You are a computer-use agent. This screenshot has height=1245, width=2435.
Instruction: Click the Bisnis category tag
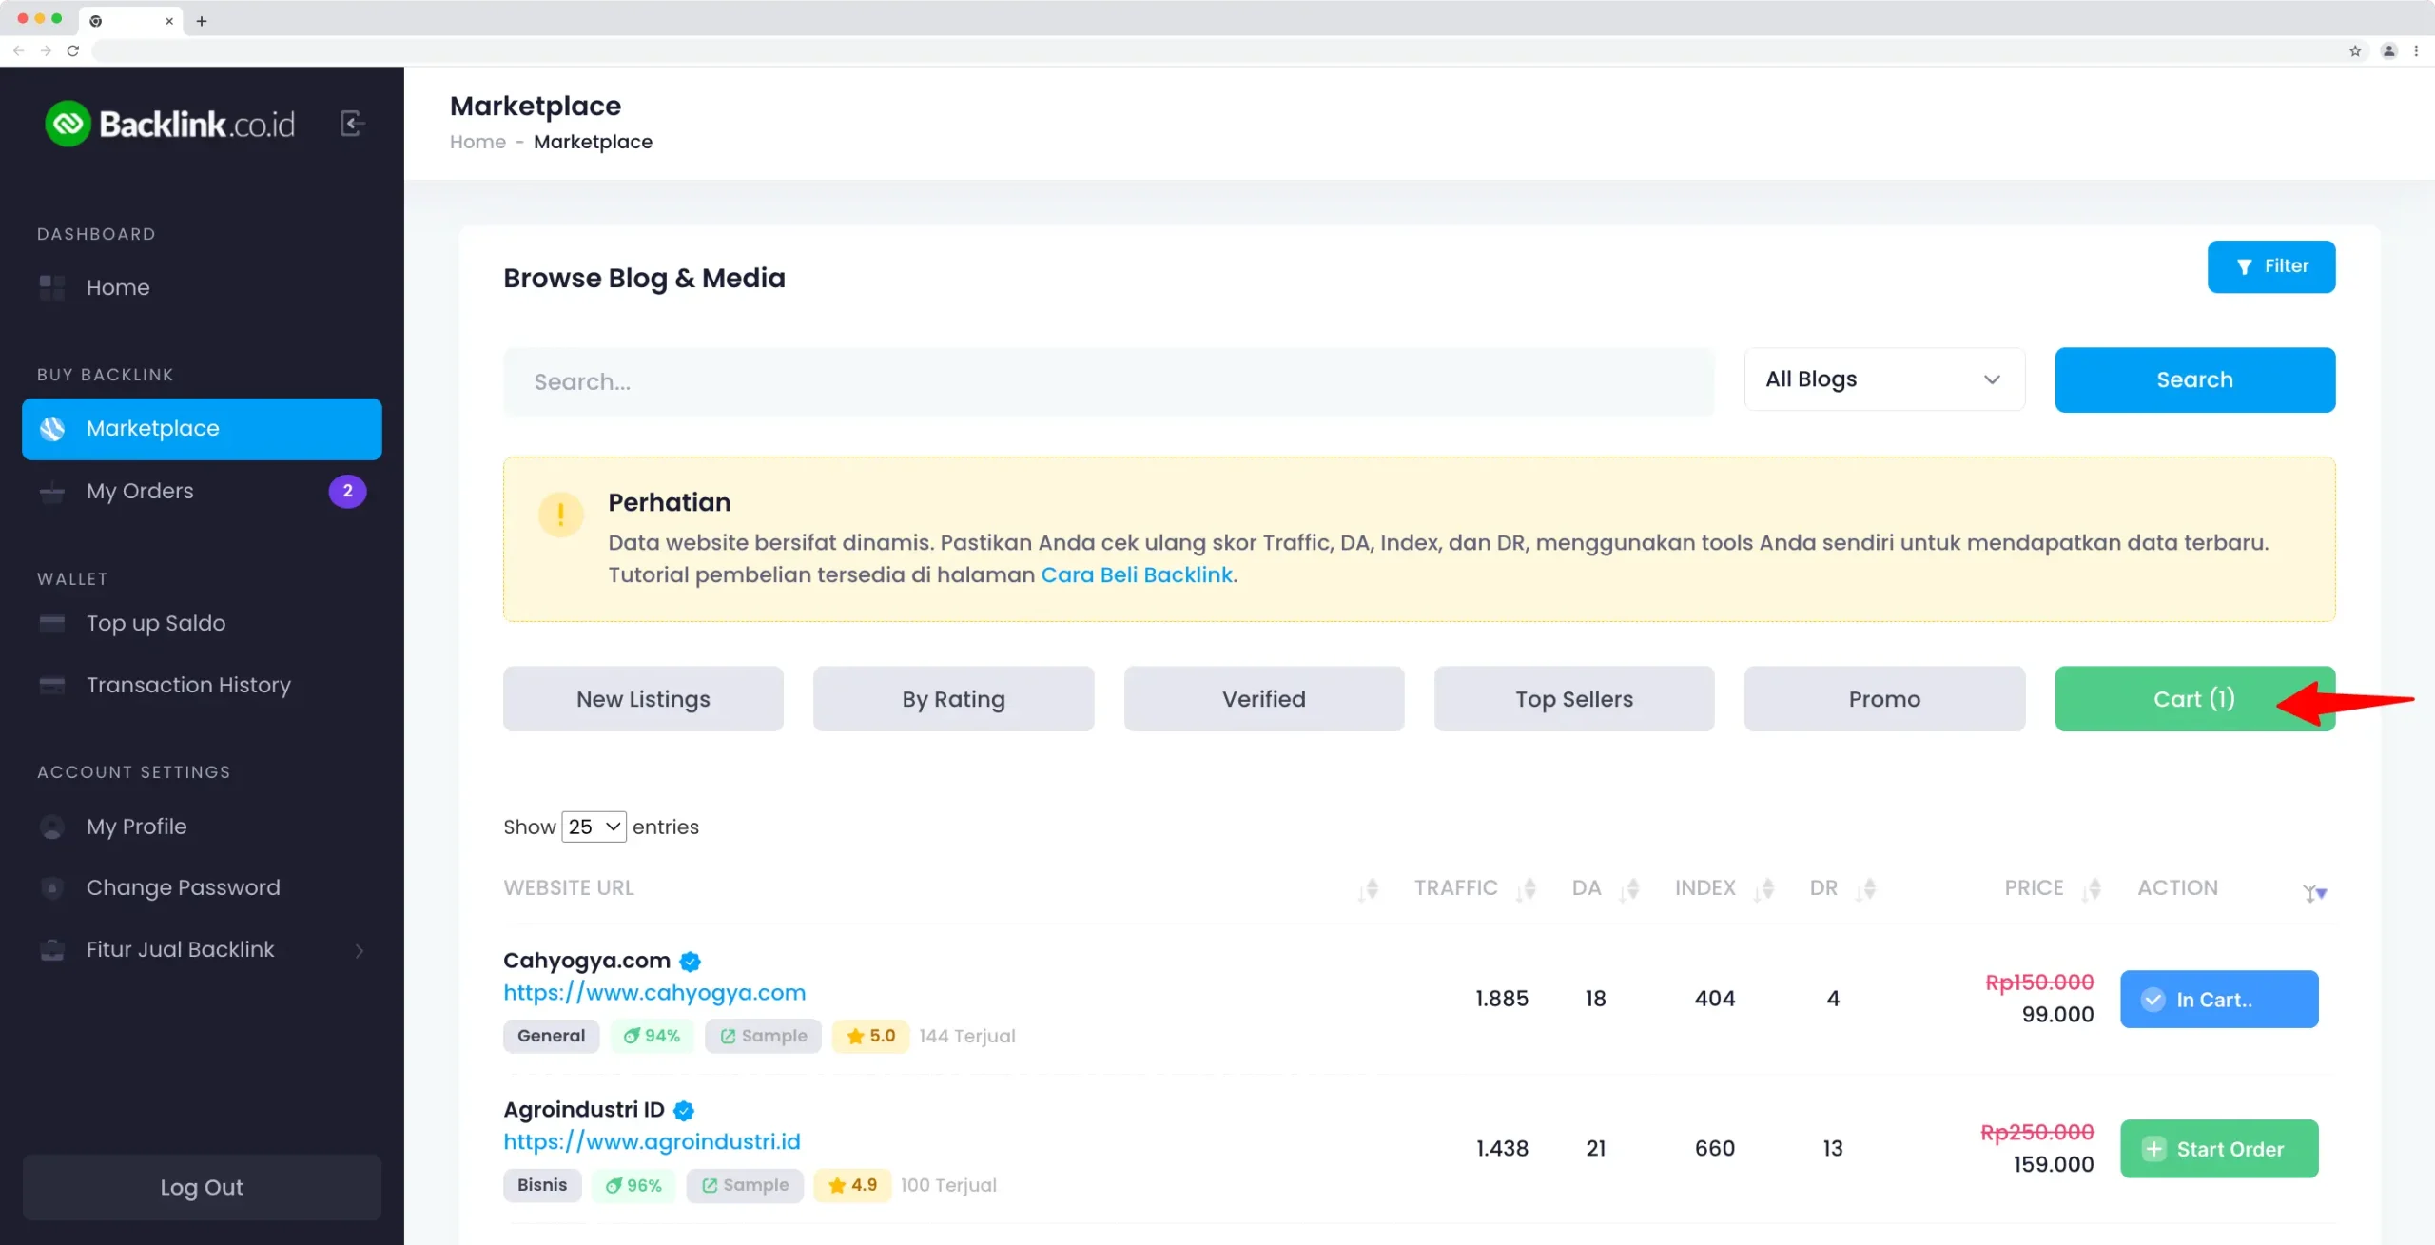[542, 1186]
